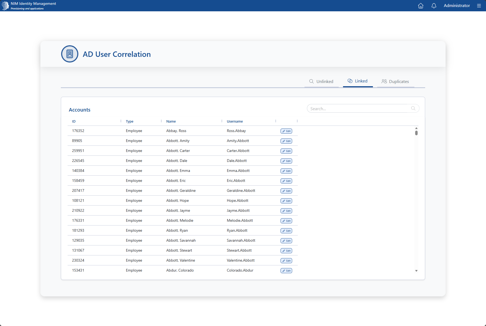Click the username Savannah.Abbott

[x=241, y=240]
